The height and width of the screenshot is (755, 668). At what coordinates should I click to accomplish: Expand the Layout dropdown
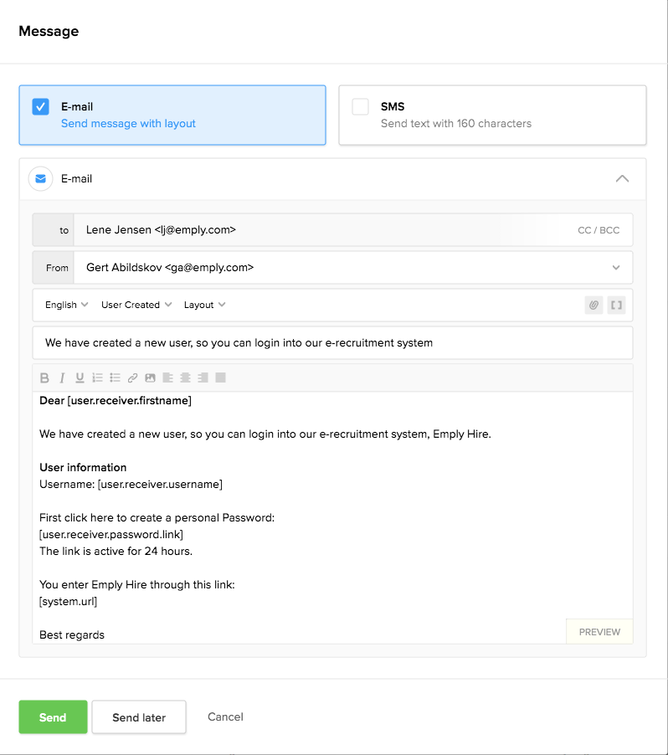[x=204, y=305]
